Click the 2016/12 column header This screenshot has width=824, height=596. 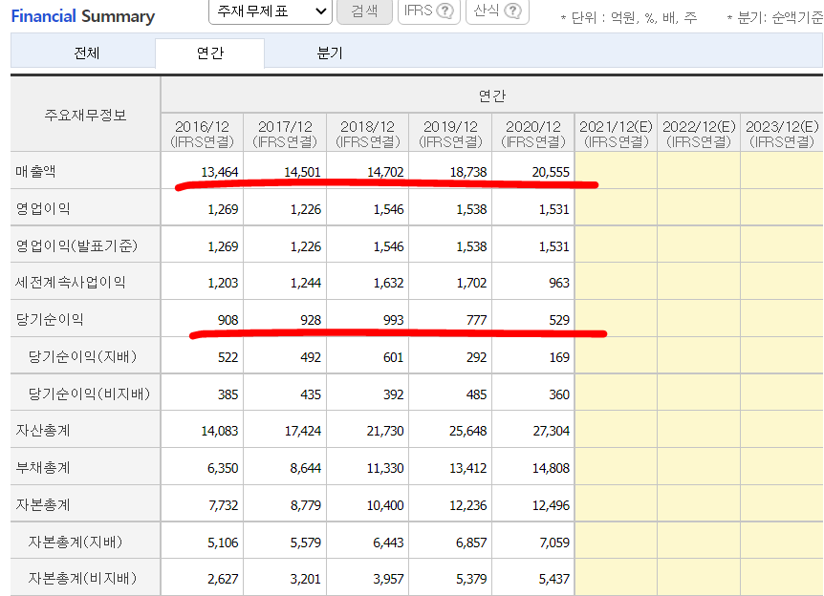tap(203, 134)
